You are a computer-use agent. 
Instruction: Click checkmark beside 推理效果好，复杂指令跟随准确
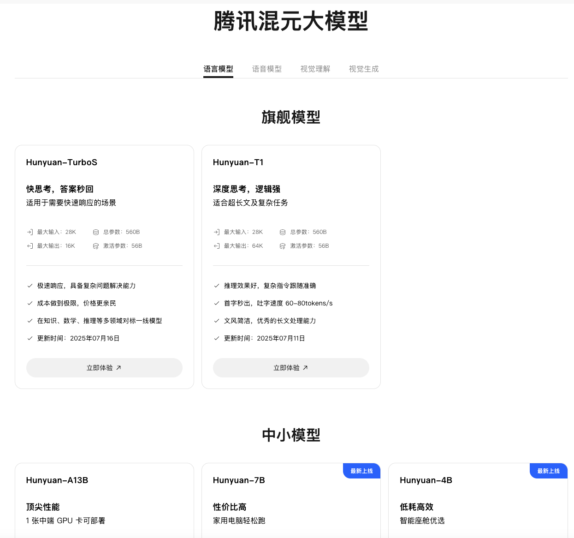coord(217,286)
